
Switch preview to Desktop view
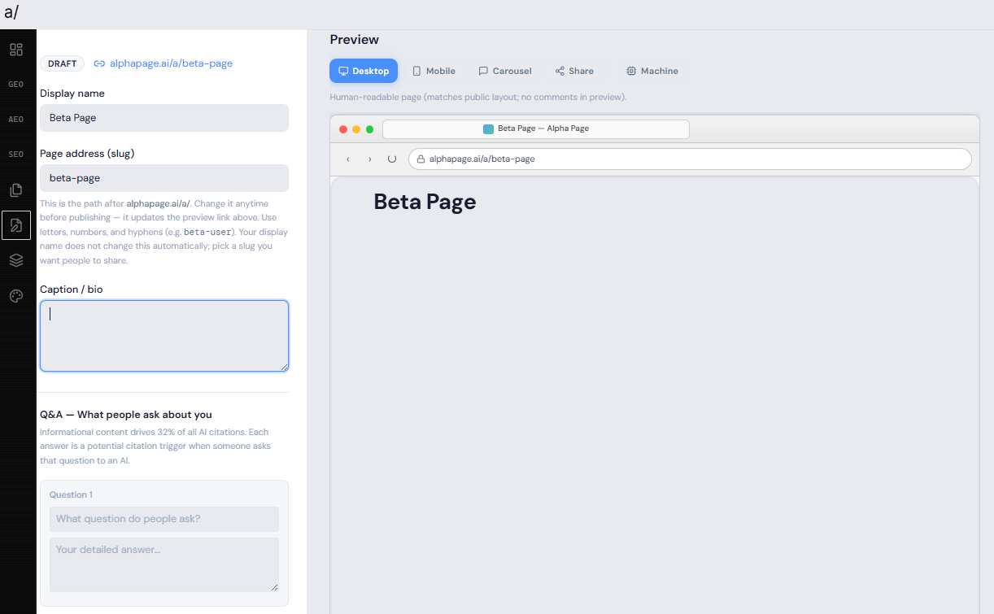[x=364, y=71]
